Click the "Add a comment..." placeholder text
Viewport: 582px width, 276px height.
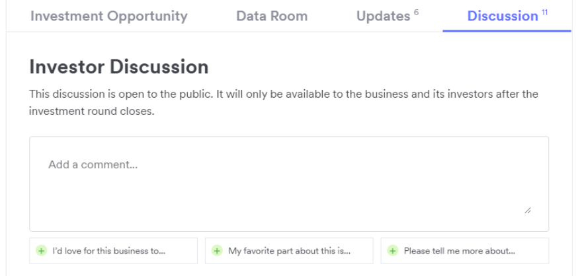93,164
